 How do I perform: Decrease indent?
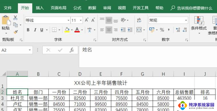(x=123, y=30)
